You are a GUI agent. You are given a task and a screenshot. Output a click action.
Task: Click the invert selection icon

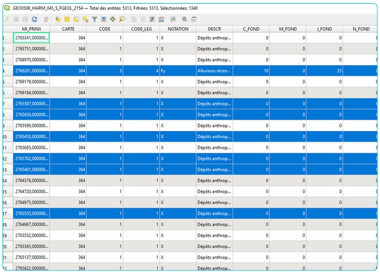coord(76,19)
